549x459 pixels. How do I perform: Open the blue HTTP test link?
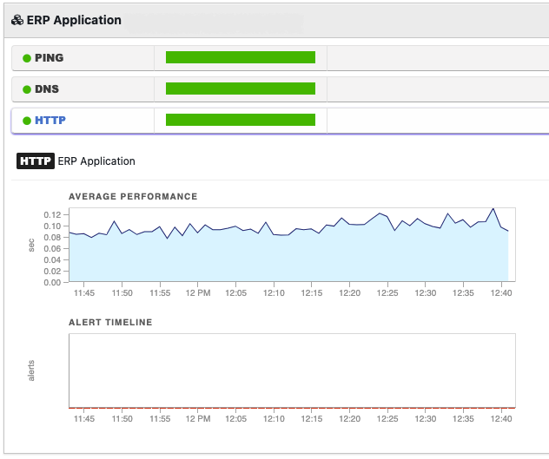pyautogui.click(x=50, y=121)
